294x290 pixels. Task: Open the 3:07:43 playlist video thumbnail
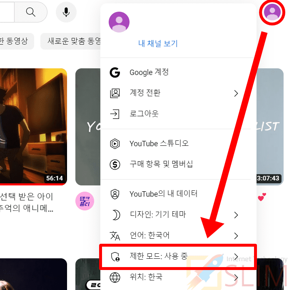point(270,127)
